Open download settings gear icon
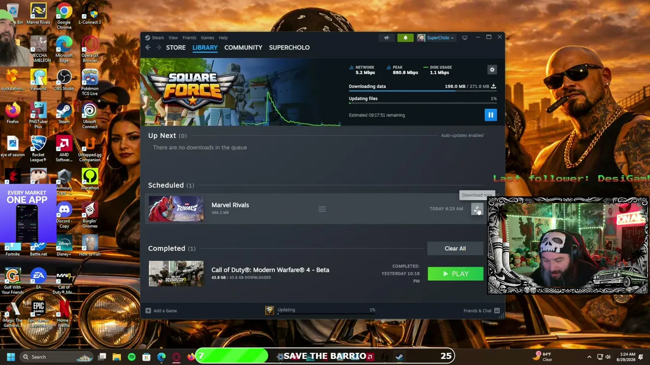The height and width of the screenshot is (365, 650). (x=492, y=69)
